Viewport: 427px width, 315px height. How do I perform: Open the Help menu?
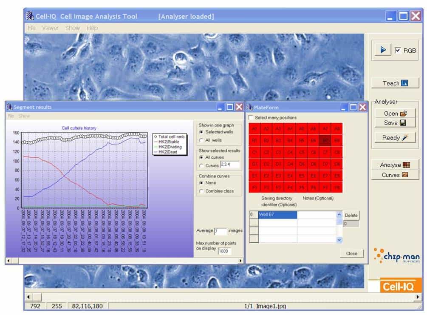pos(92,28)
